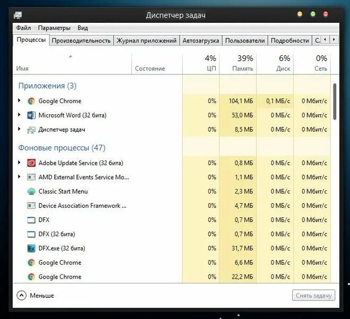The width and height of the screenshot is (350, 319).
Task: Click the DFX.exe Fx icon
Action: (31, 248)
